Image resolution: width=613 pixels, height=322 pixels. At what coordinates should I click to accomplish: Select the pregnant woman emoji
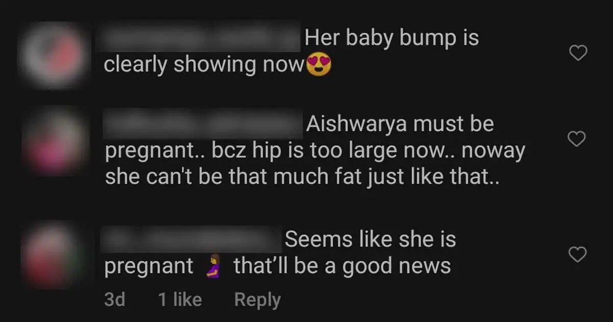(x=214, y=267)
